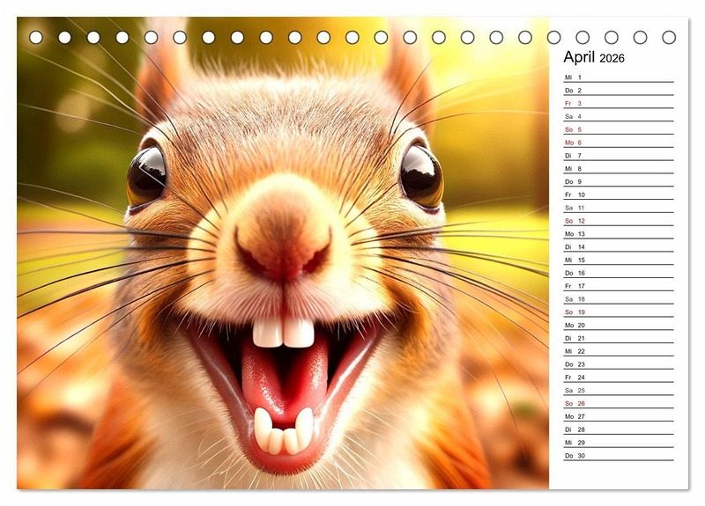Click the 'Mo 13' date row

point(619,233)
